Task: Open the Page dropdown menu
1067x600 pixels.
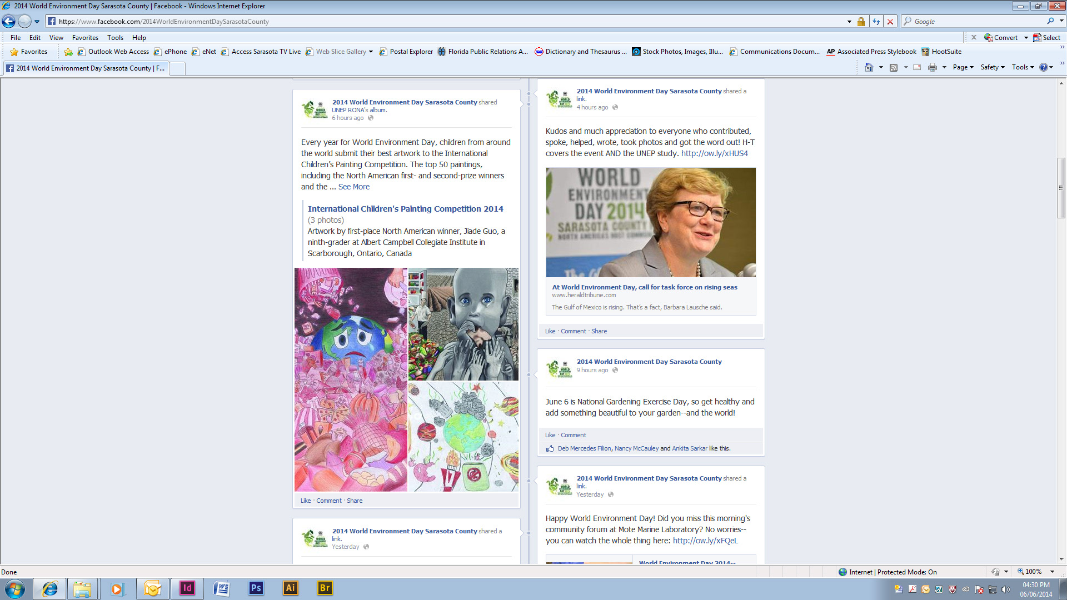Action: [963, 67]
